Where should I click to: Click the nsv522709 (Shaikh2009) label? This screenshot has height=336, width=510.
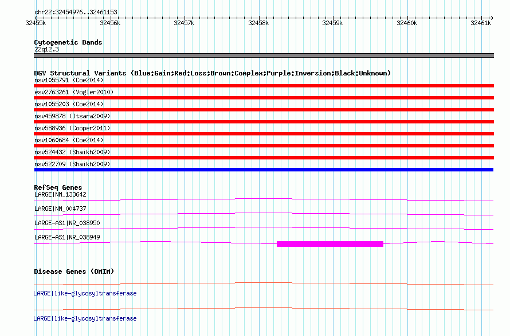72,164
